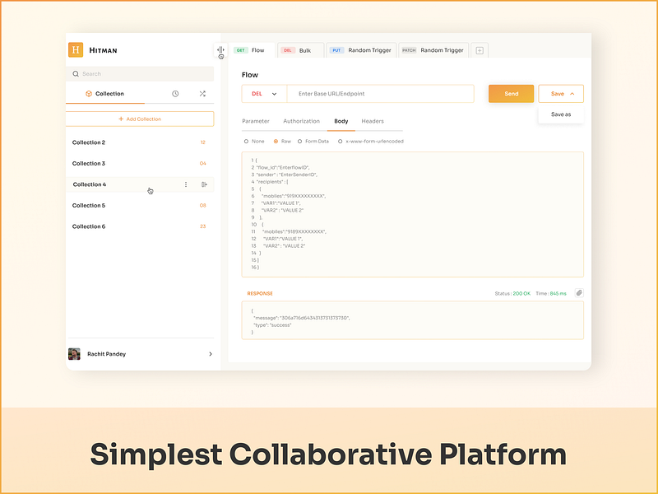Click Collection 6 count badge 23
The width and height of the screenshot is (658, 494).
pos(203,226)
